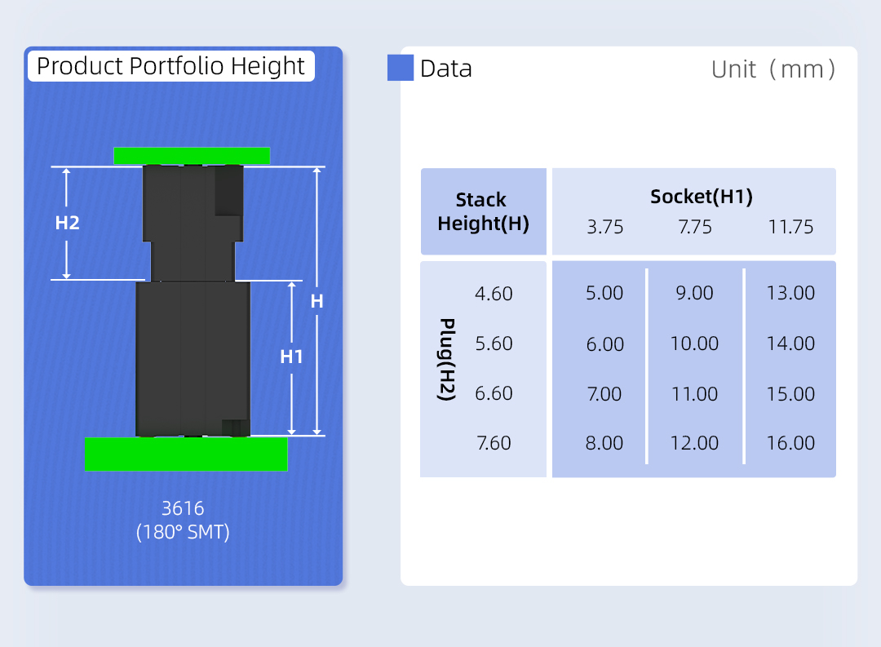Click the rotated Plug(H2) row header
The height and width of the screenshot is (647, 881).
446,359
